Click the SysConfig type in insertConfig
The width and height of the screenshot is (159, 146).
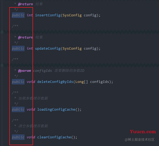[x=72, y=15]
